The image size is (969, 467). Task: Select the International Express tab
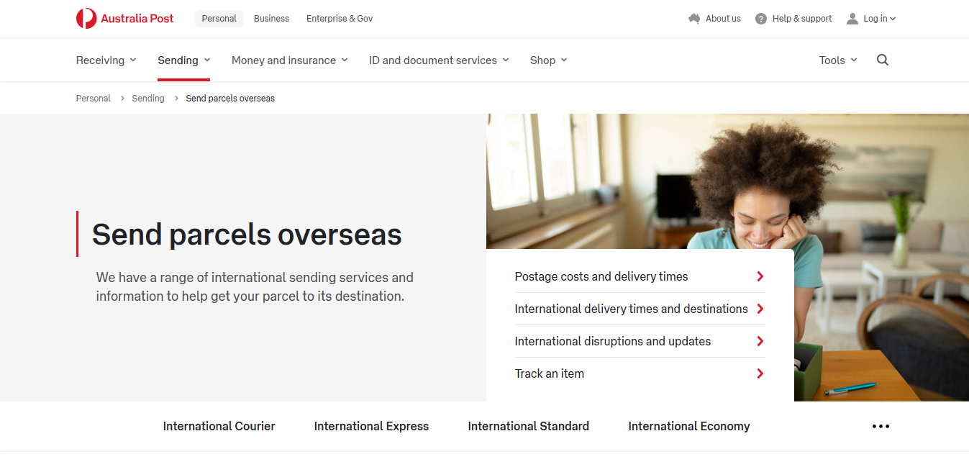coord(371,426)
